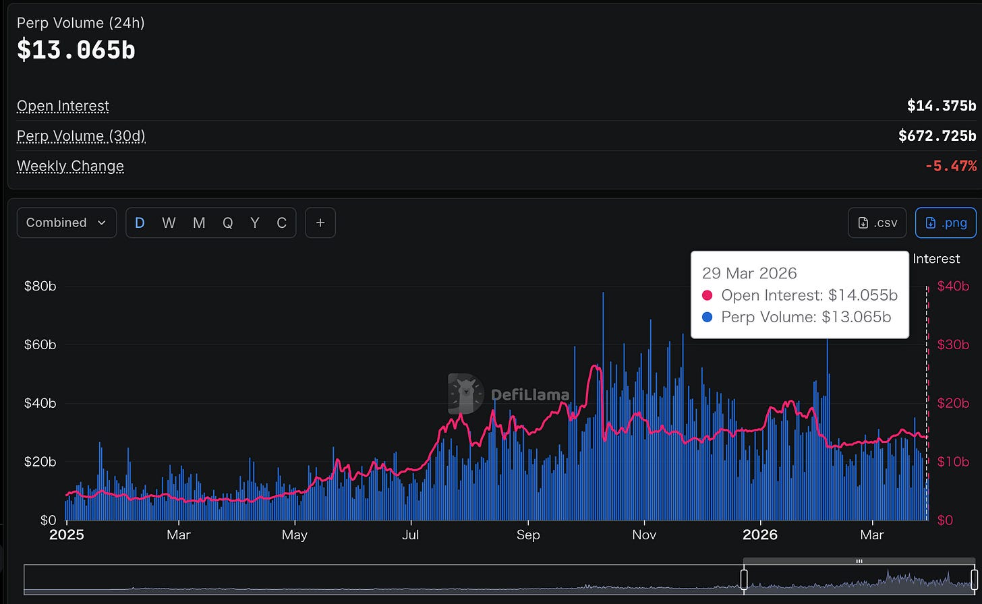Open the Weekly Change label

pyautogui.click(x=70, y=166)
